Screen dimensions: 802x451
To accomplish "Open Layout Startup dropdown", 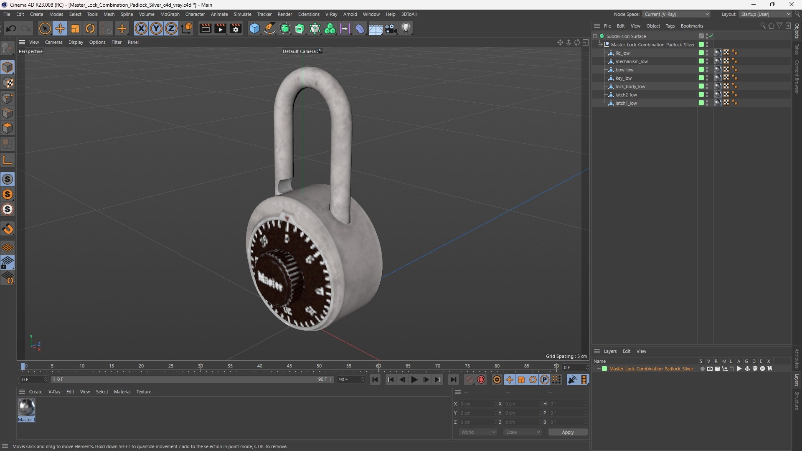I will 765,14.
